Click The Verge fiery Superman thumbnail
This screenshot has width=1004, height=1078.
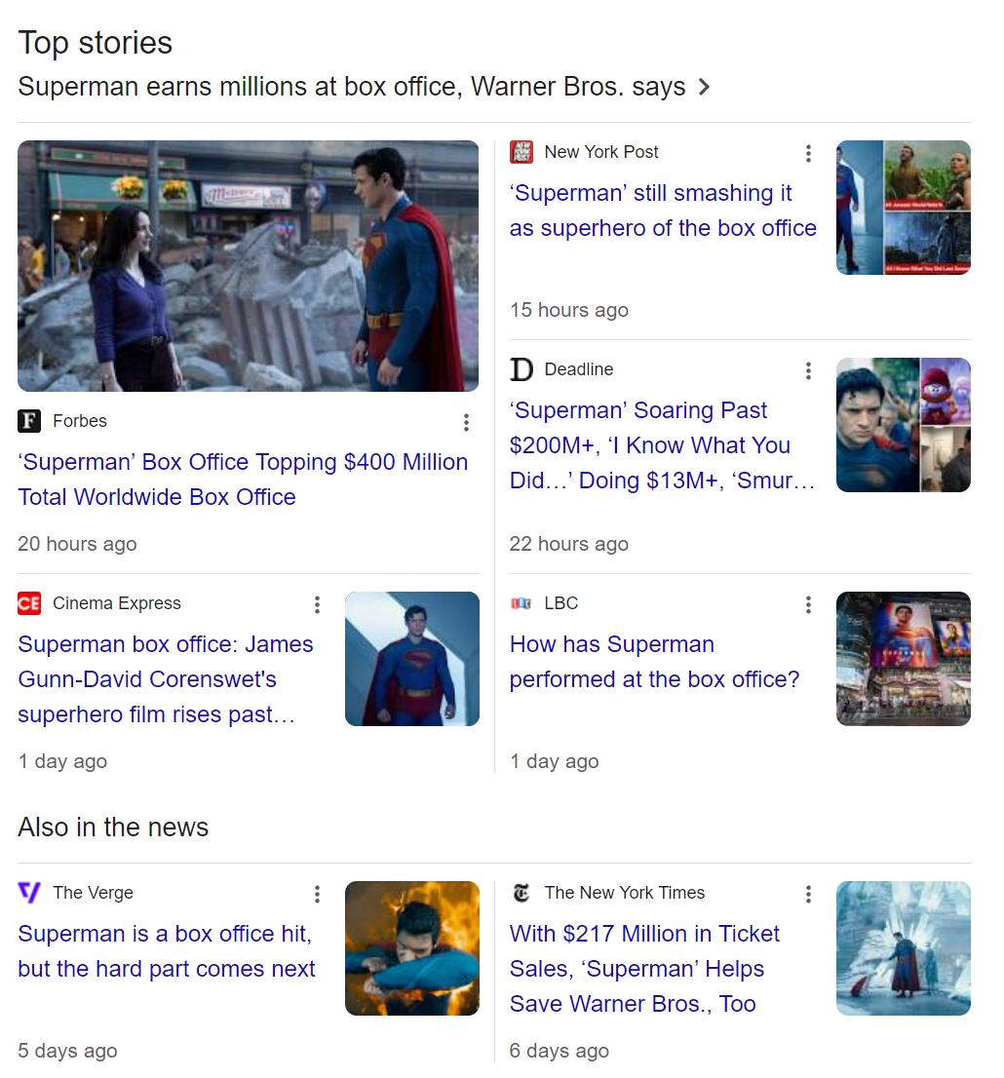412,948
